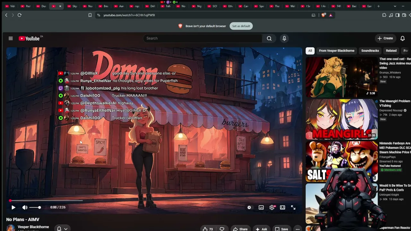Open media control music note icon
Screen dimensions: 411x231
(391, 15)
